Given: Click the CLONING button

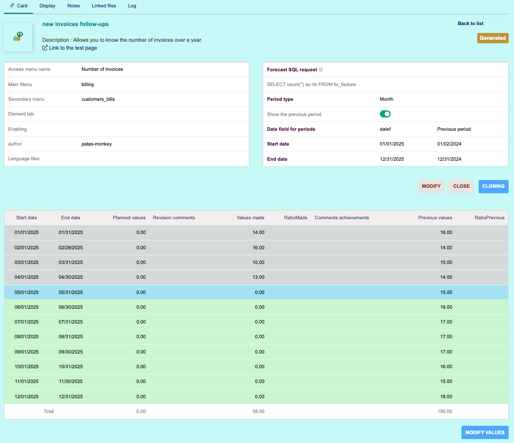Looking at the screenshot, I should pyautogui.click(x=493, y=186).
